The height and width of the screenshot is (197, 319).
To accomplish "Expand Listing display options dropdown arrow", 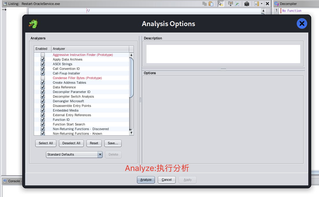I will (261, 4).
